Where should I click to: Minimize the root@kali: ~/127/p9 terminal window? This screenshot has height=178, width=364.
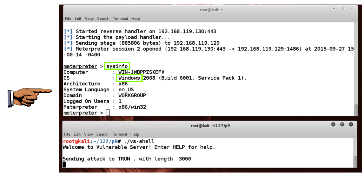(333, 124)
